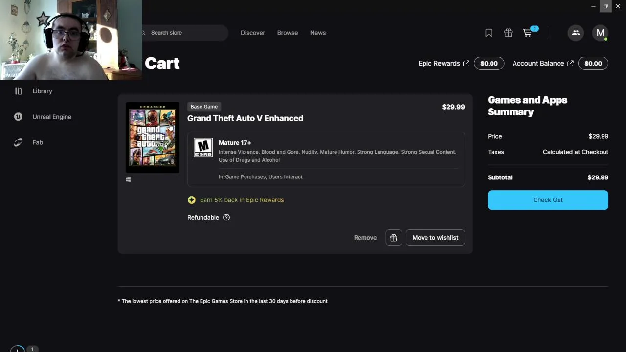626x352 pixels.
Task: Open the shopping cart icon
Action: (x=527, y=33)
